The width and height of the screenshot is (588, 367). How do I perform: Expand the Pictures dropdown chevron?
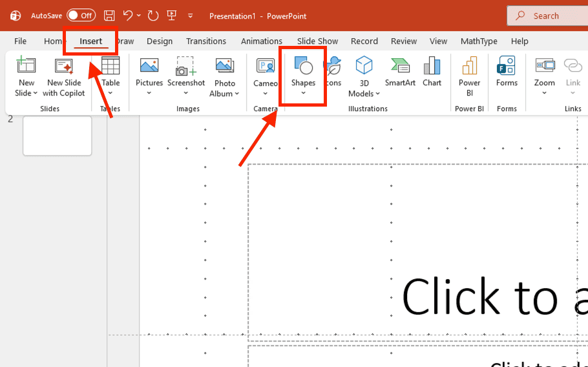pyautogui.click(x=149, y=93)
